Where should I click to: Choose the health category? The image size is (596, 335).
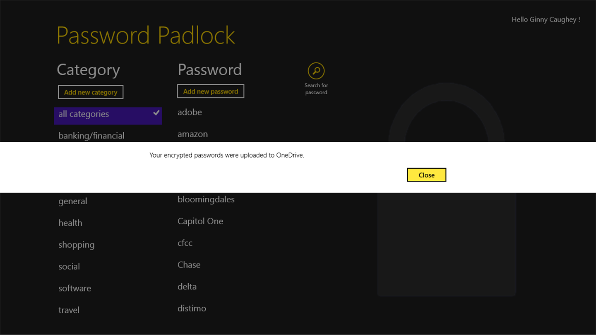[x=70, y=223]
